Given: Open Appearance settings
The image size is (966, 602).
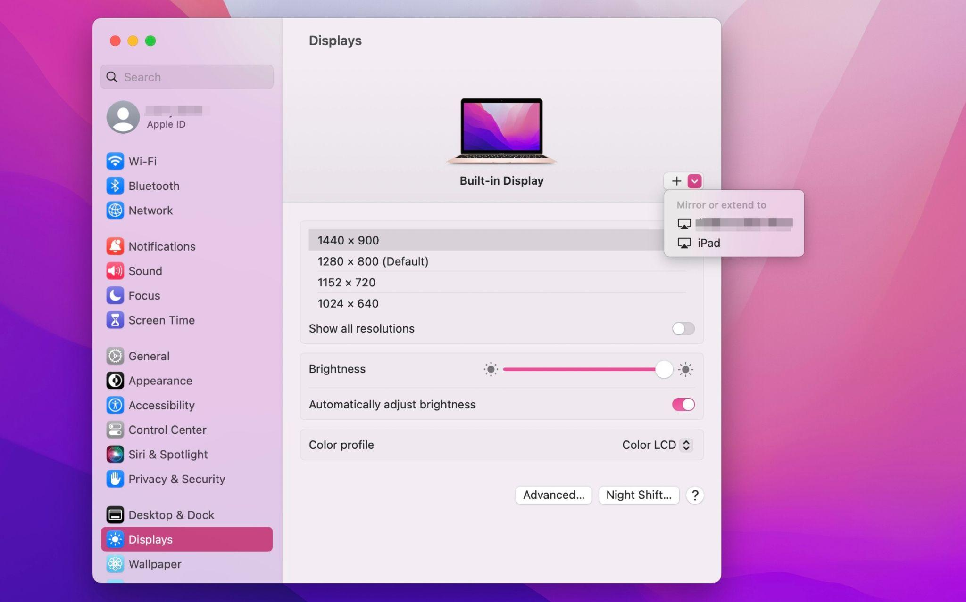Looking at the screenshot, I should pyautogui.click(x=187, y=380).
